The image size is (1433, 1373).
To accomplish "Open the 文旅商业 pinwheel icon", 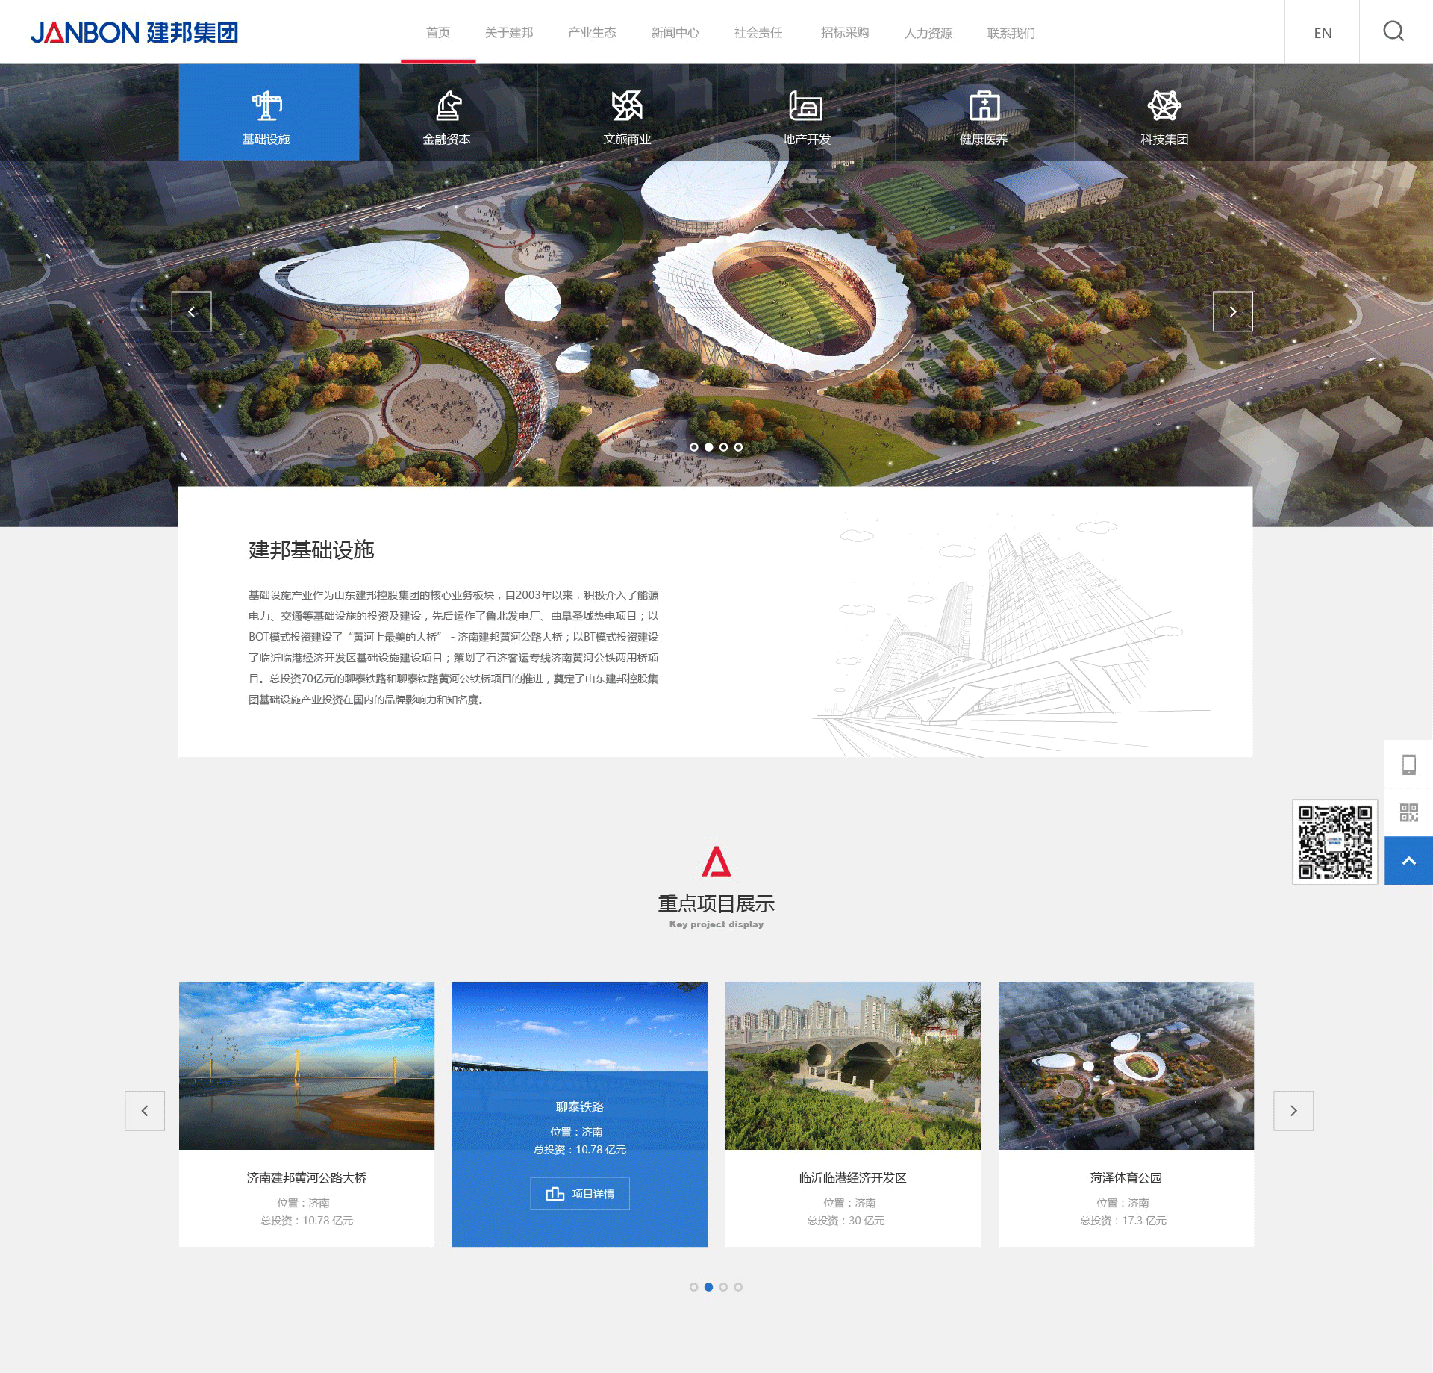I will (627, 106).
